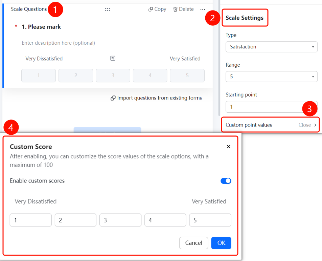Screen dimensions: 322x261
Task: Click the Cancel button
Action: [x=194, y=243]
